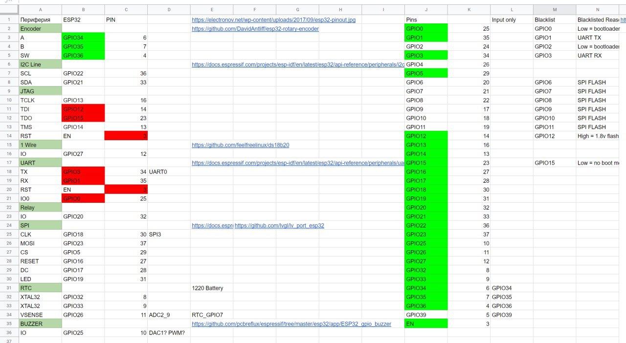
Task: Click the 'TCLK' cell
Action: click(x=40, y=101)
